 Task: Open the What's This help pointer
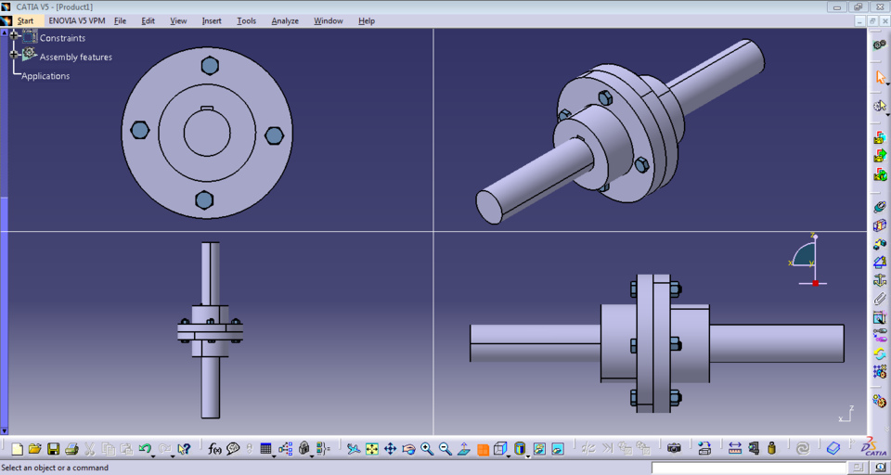pos(183,449)
